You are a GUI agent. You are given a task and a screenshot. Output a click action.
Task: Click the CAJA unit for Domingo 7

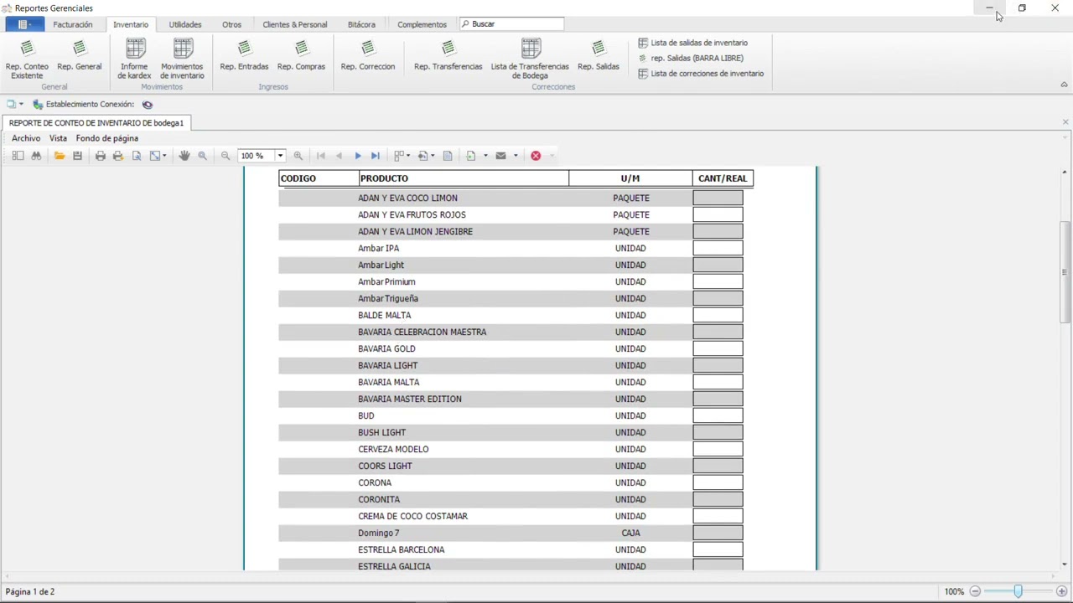[630, 533]
